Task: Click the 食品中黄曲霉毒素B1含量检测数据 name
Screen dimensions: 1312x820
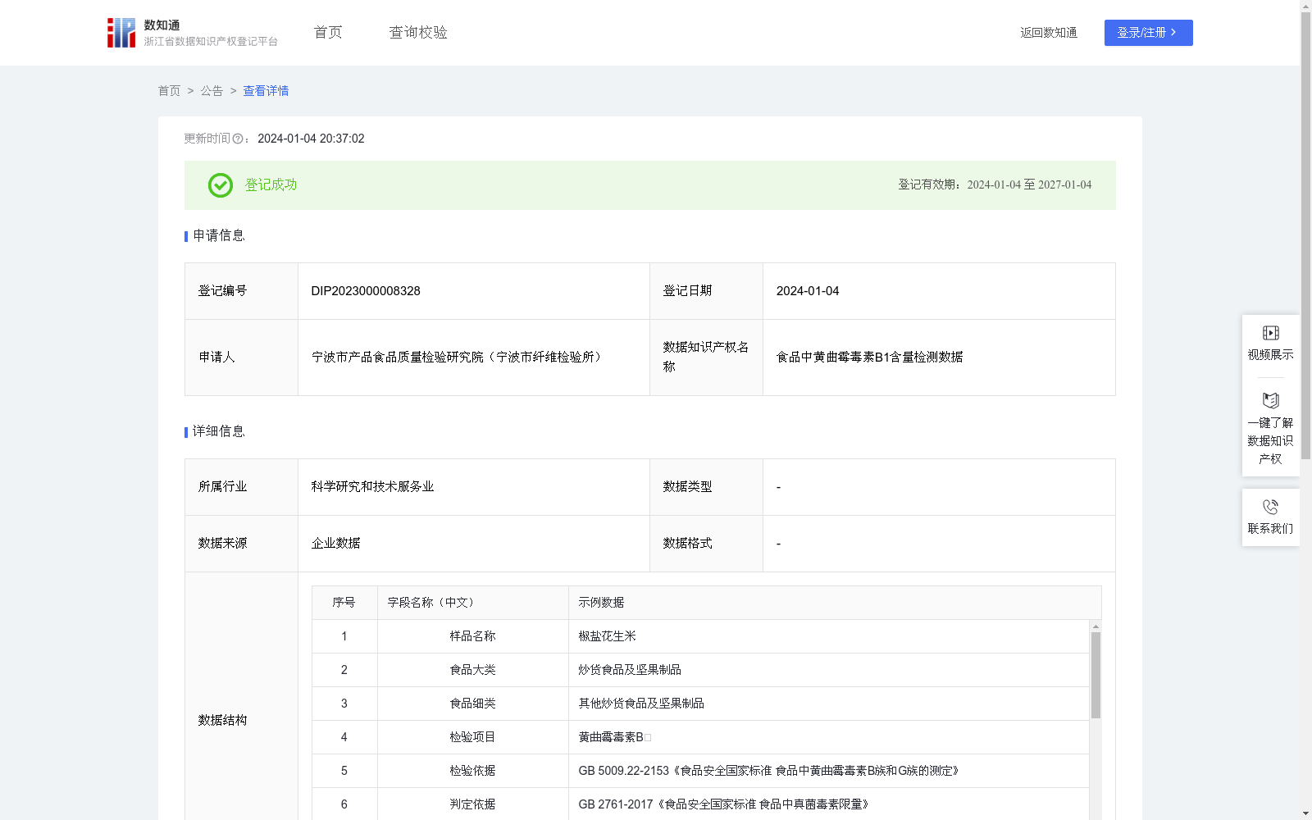Action: pyautogui.click(x=869, y=358)
